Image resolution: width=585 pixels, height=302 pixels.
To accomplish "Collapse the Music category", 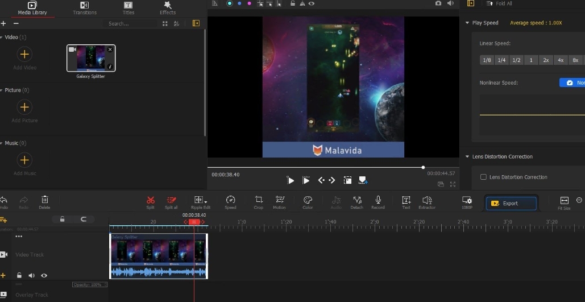I will (x=2, y=143).
